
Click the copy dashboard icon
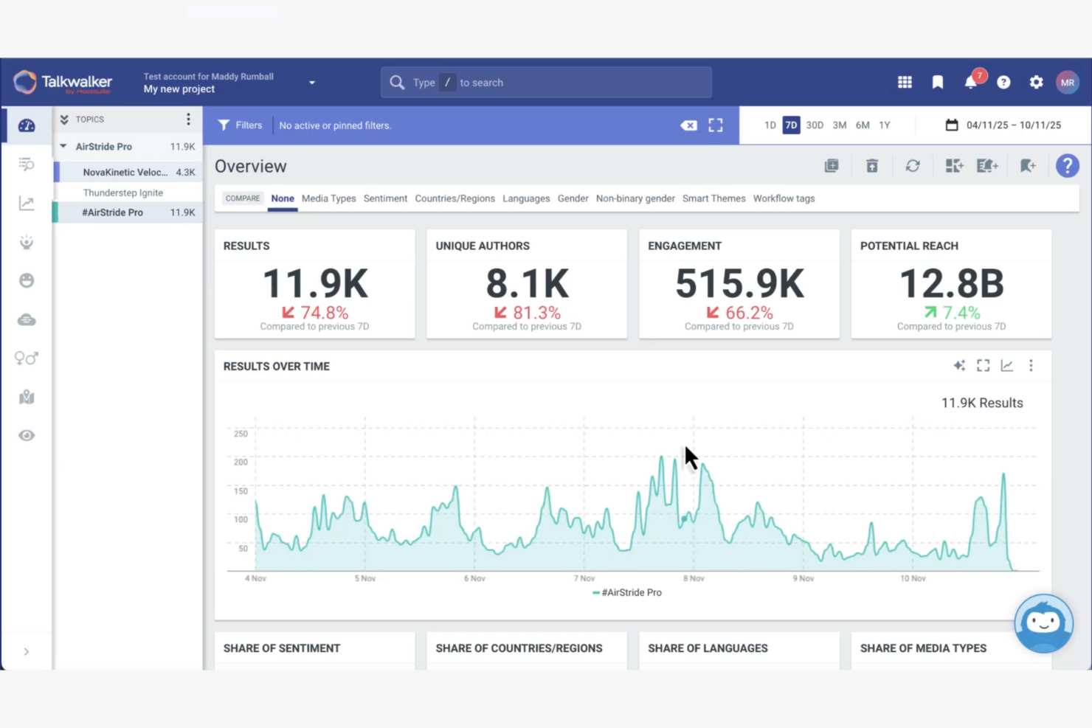pyautogui.click(x=832, y=166)
